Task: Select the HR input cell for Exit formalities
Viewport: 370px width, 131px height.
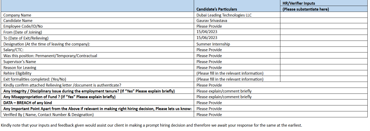Action: tap(323, 79)
